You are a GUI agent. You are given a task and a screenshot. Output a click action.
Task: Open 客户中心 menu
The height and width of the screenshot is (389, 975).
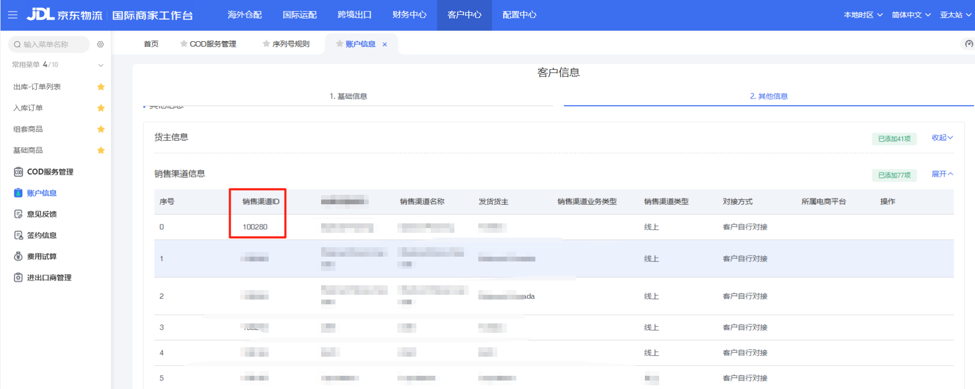(464, 15)
